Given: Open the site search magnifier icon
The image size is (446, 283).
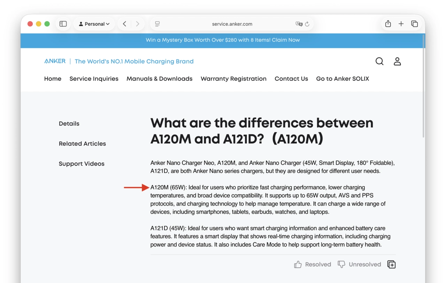Looking at the screenshot, I should click(379, 61).
